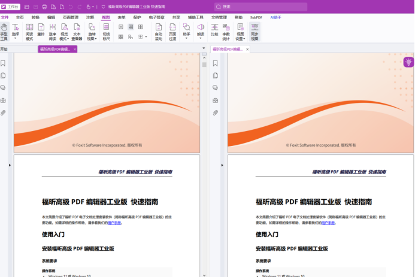Click the search (搜索) field

260,7
